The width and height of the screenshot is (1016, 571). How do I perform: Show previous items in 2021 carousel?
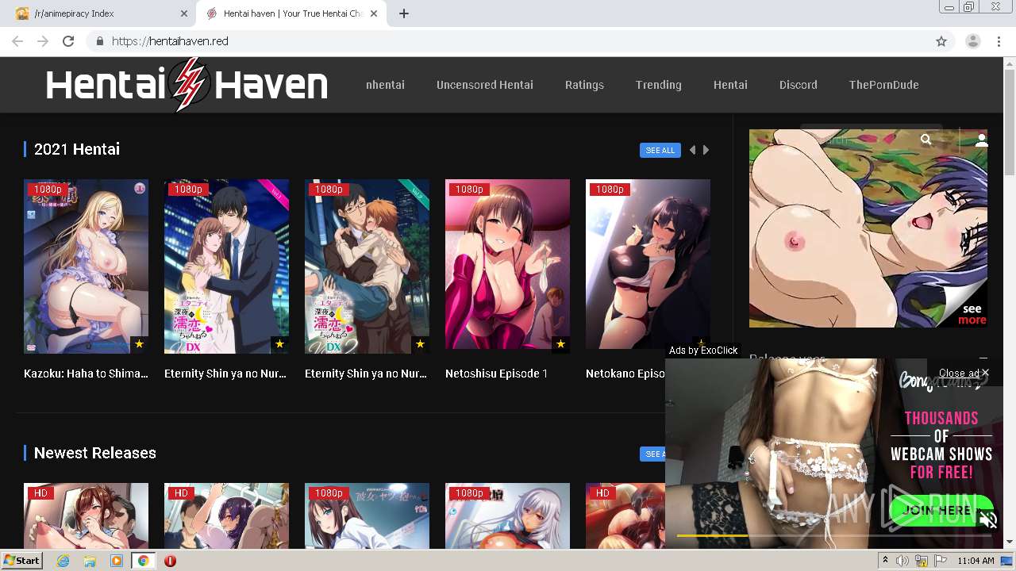pos(692,150)
